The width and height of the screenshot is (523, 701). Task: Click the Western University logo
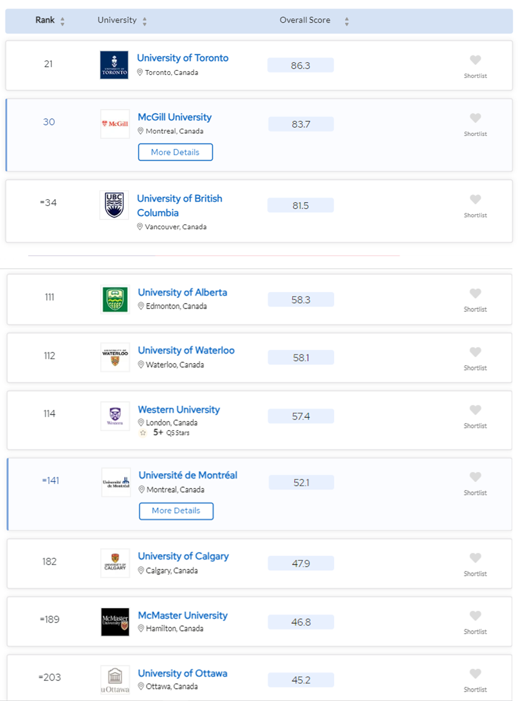(x=115, y=416)
